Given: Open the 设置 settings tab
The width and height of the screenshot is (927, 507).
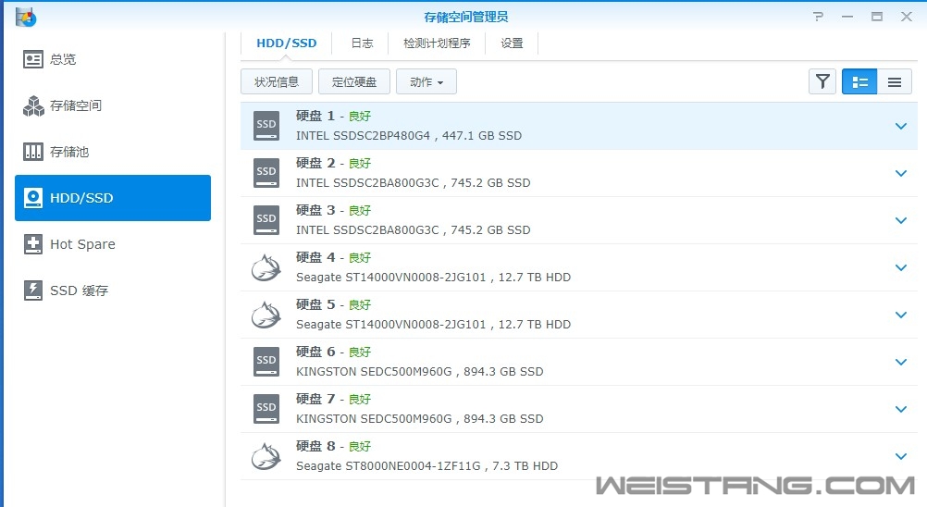Looking at the screenshot, I should (512, 43).
